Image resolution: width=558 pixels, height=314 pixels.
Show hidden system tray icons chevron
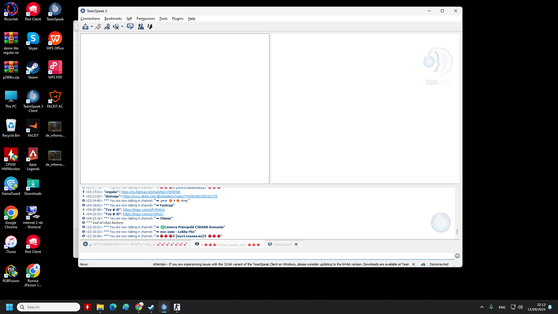[x=482, y=307]
